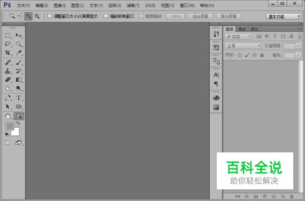Select the Blur tool
Image resolution: width=305 pixels, height=201 pixels.
[x=8, y=88]
